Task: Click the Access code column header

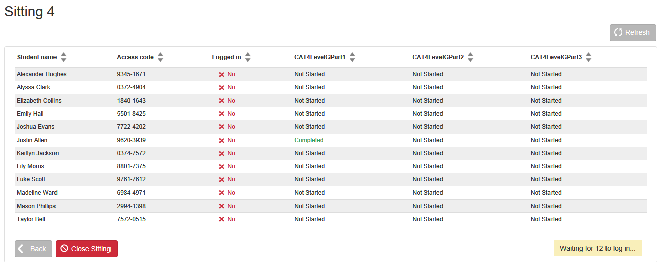Action: pyautogui.click(x=135, y=57)
